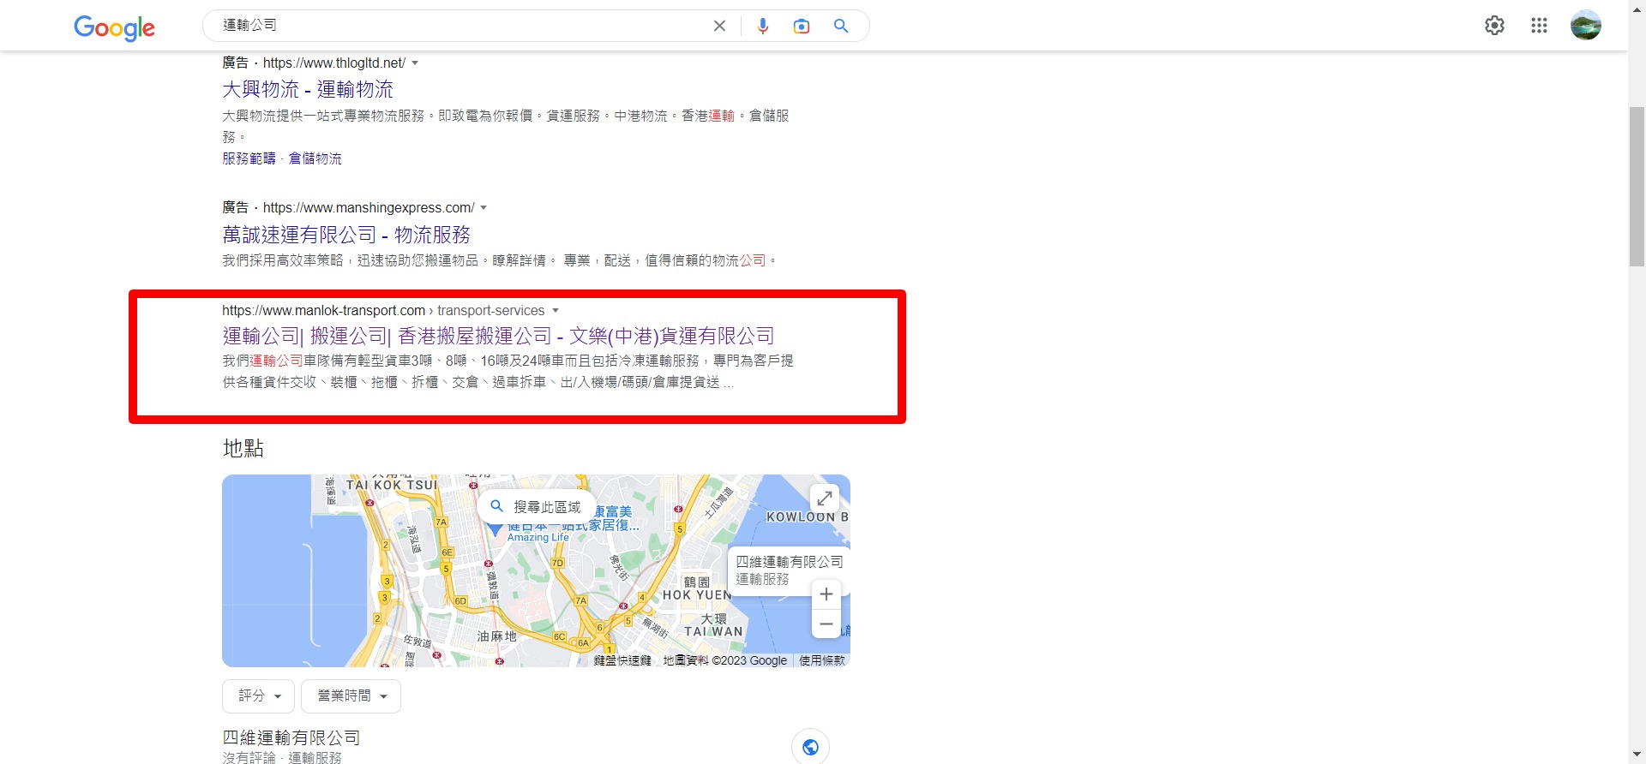Screen dimensions: 1646x764
Task: Zoom out on the map
Action: pos(826,624)
